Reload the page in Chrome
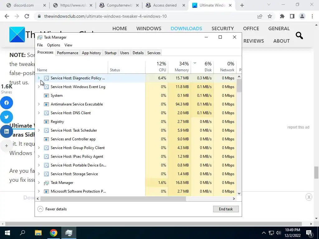This screenshot has height=239, width=319. click(27, 16)
